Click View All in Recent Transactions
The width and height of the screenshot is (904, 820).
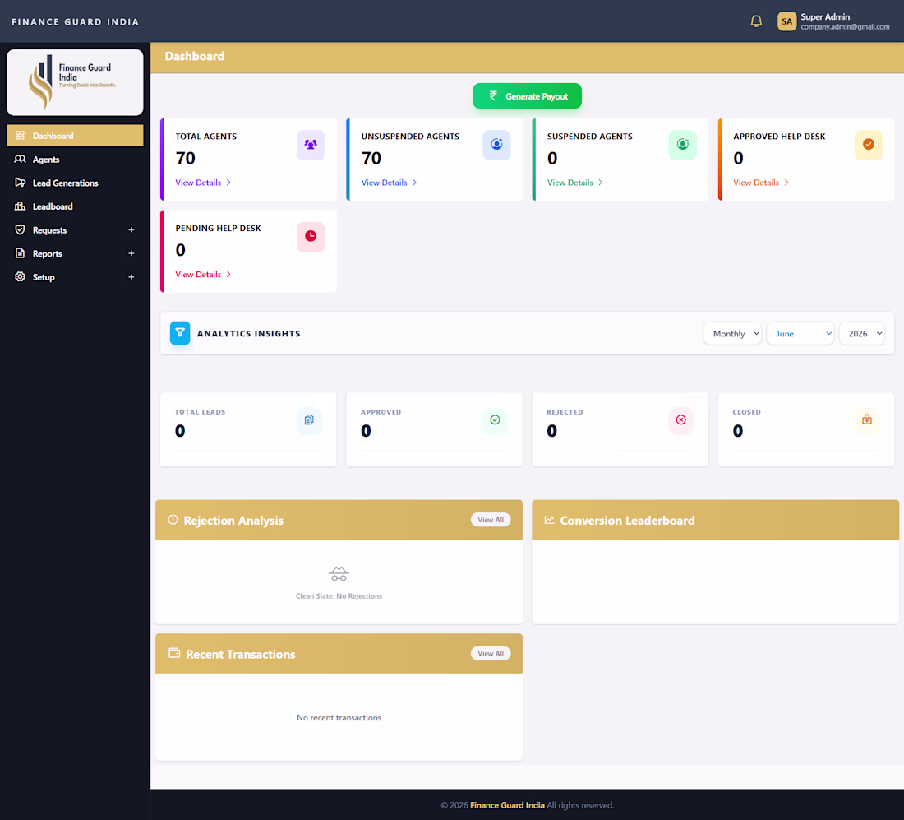pos(491,653)
